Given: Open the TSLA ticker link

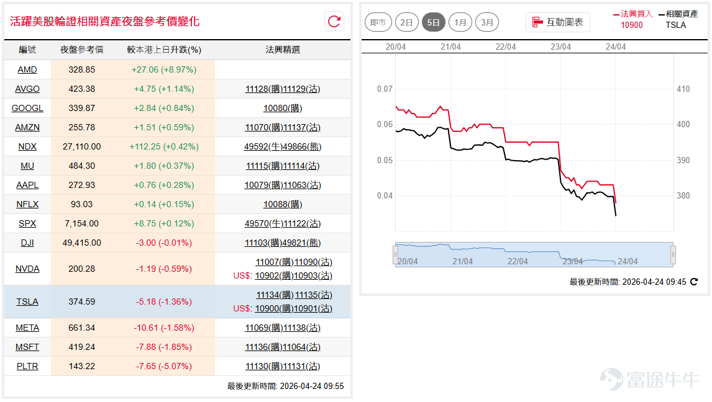Looking at the screenshot, I should pyautogui.click(x=27, y=302).
